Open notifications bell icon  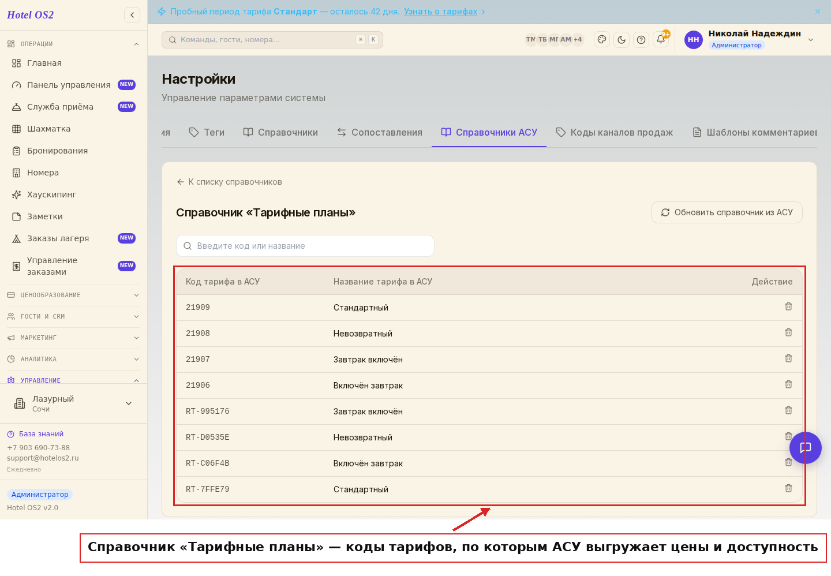(661, 39)
